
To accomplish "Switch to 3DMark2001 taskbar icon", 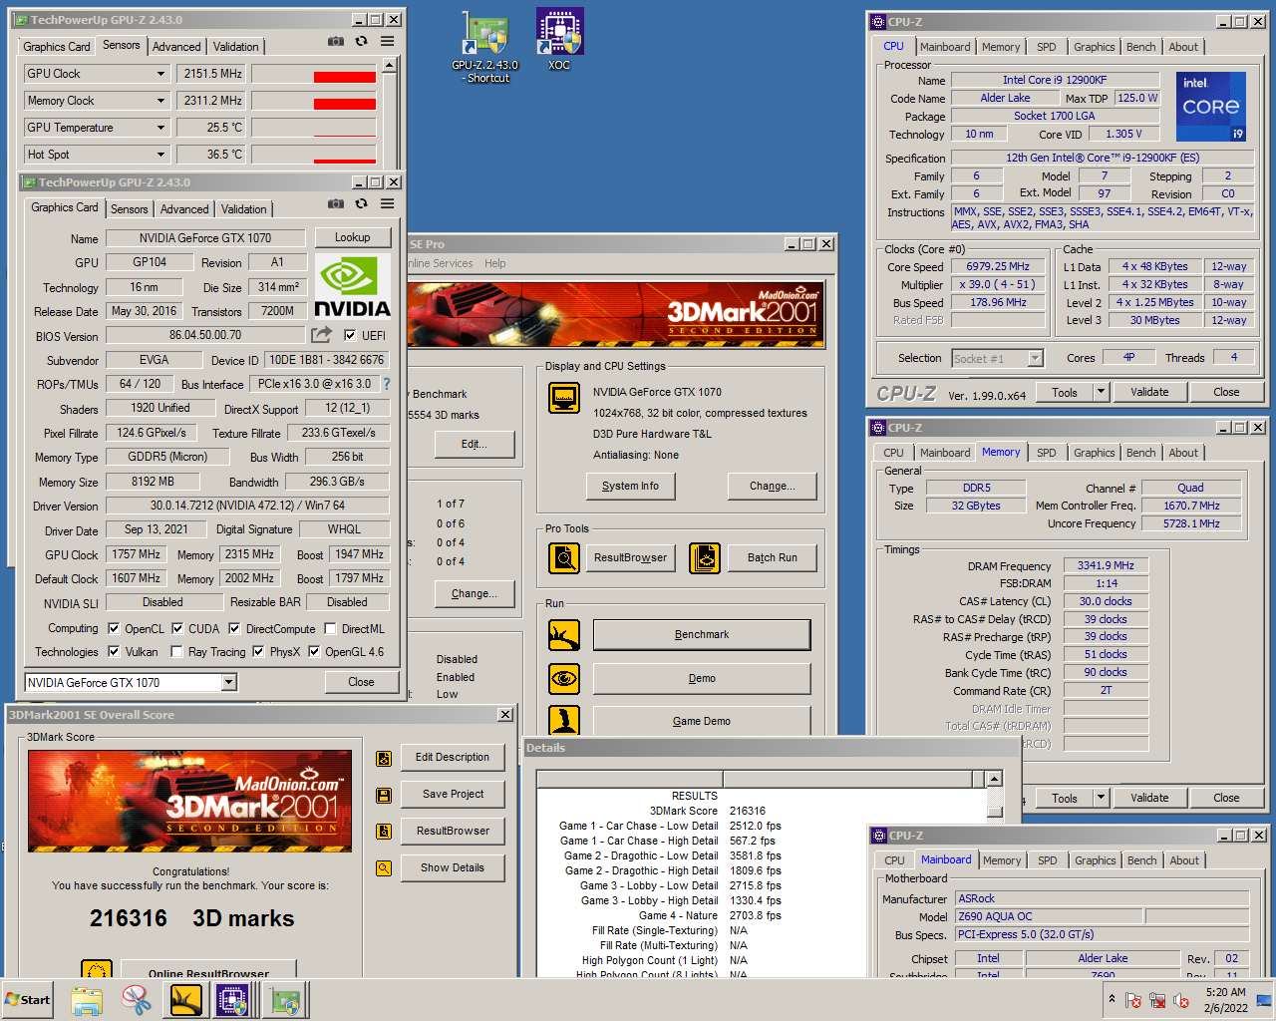I will (186, 999).
